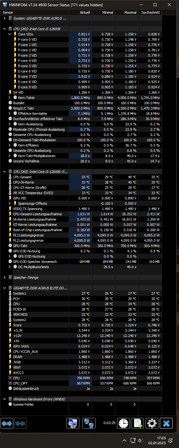Collapse the Windows Hardware Errors (WHEA) group
The height and width of the screenshot is (448, 179).
coord(4,399)
